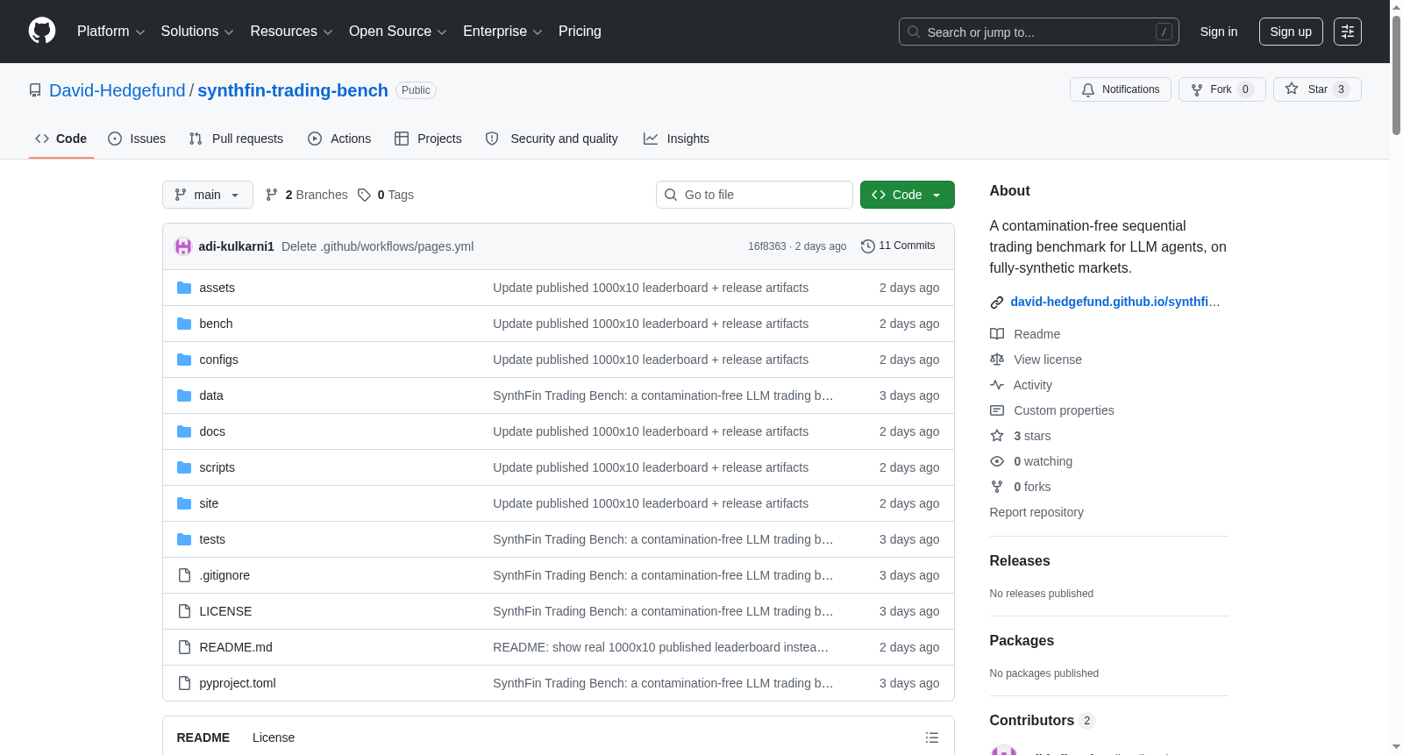Click the README.md file icon

pyautogui.click(x=184, y=647)
